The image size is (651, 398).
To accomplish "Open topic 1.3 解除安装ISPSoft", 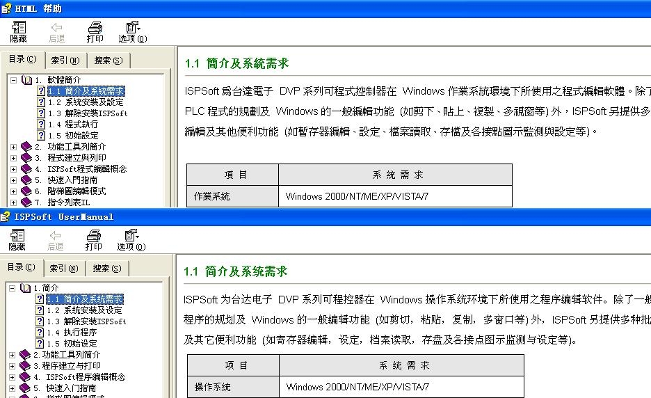I will (x=86, y=321).
